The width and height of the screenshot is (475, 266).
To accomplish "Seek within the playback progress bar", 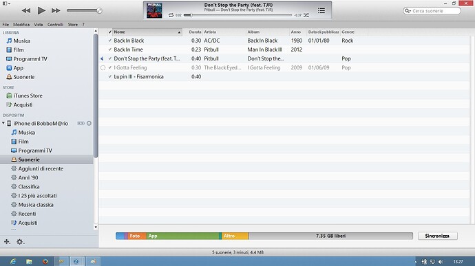I will click(237, 15).
